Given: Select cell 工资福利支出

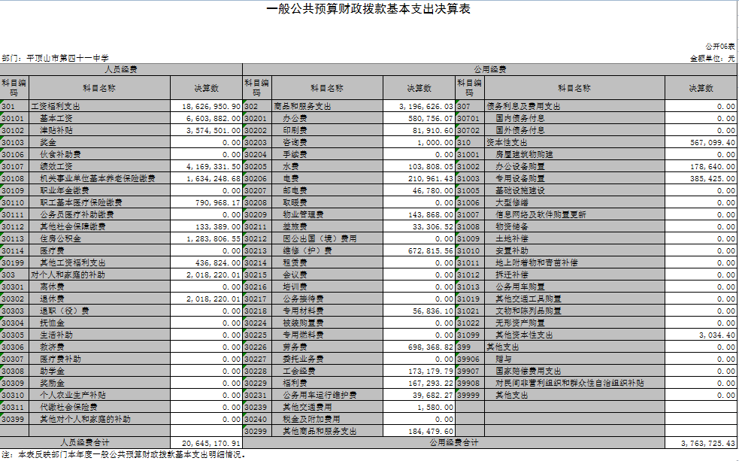Looking at the screenshot, I should click(x=99, y=106).
